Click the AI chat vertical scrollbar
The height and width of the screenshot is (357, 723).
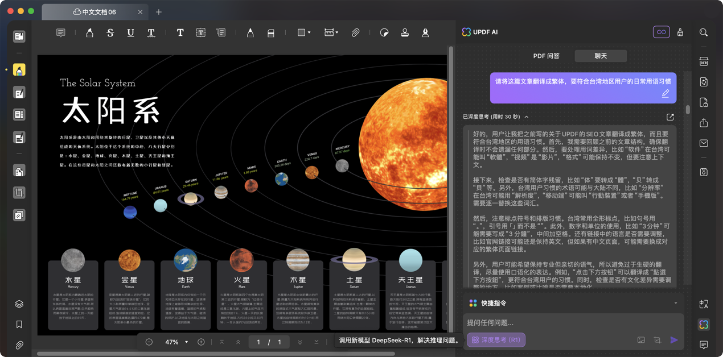point(688,109)
